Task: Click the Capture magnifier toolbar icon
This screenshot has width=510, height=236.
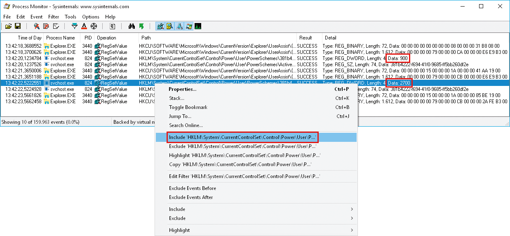Action: [37, 26]
